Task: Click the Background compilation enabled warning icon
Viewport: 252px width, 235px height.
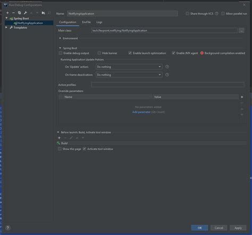Action: tap(202, 53)
